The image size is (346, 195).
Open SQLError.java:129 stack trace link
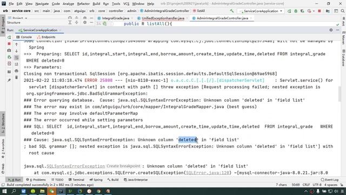208,173
